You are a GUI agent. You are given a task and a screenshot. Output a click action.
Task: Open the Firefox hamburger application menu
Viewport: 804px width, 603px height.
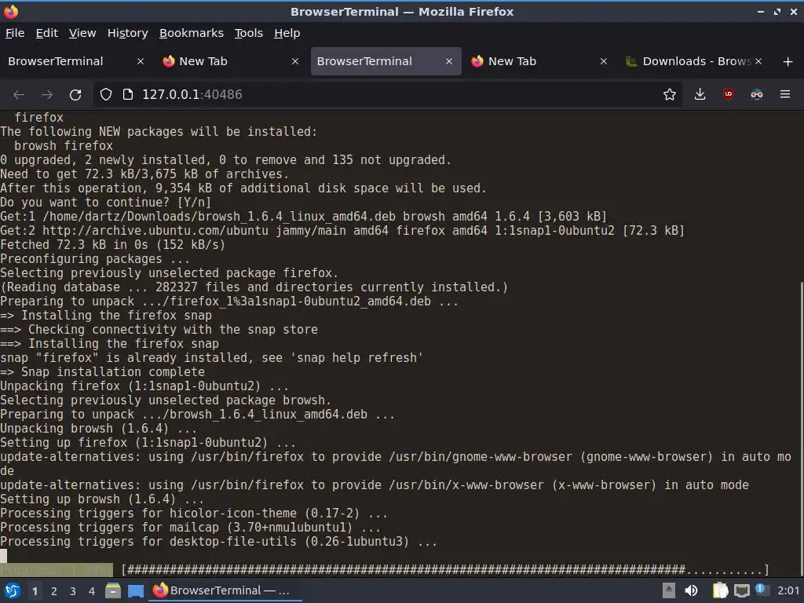click(x=785, y=94)
